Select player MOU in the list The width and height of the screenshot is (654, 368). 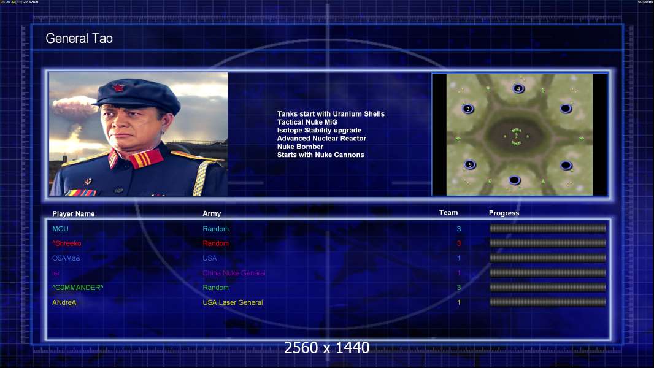pyautogui.click(x=61, y=229)
